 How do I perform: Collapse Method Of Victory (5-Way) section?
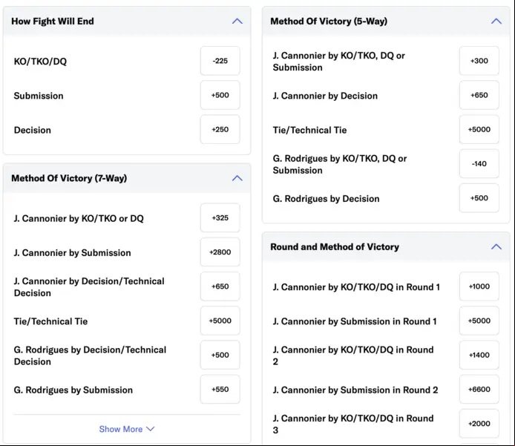[x=496, y=22]
